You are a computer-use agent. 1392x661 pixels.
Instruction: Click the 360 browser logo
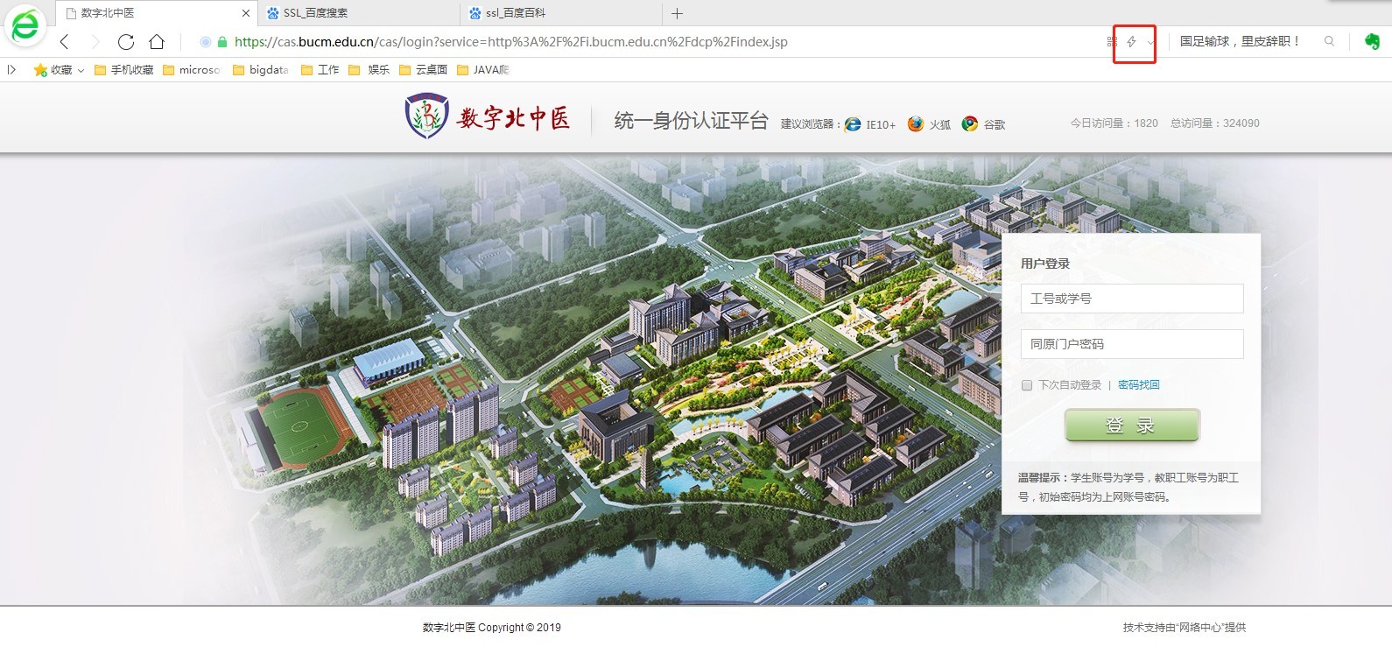click(25, 25)
